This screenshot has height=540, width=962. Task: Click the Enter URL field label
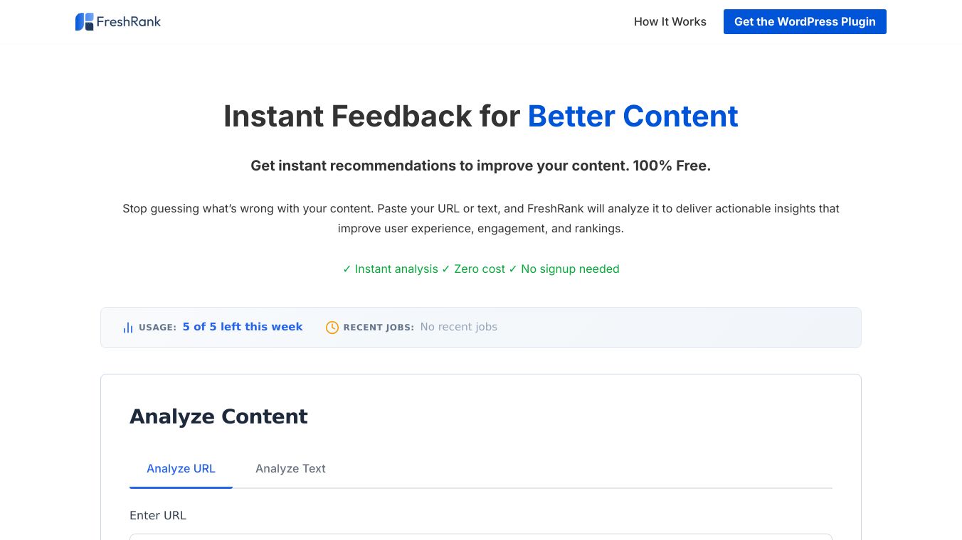[x=158, y=516]
